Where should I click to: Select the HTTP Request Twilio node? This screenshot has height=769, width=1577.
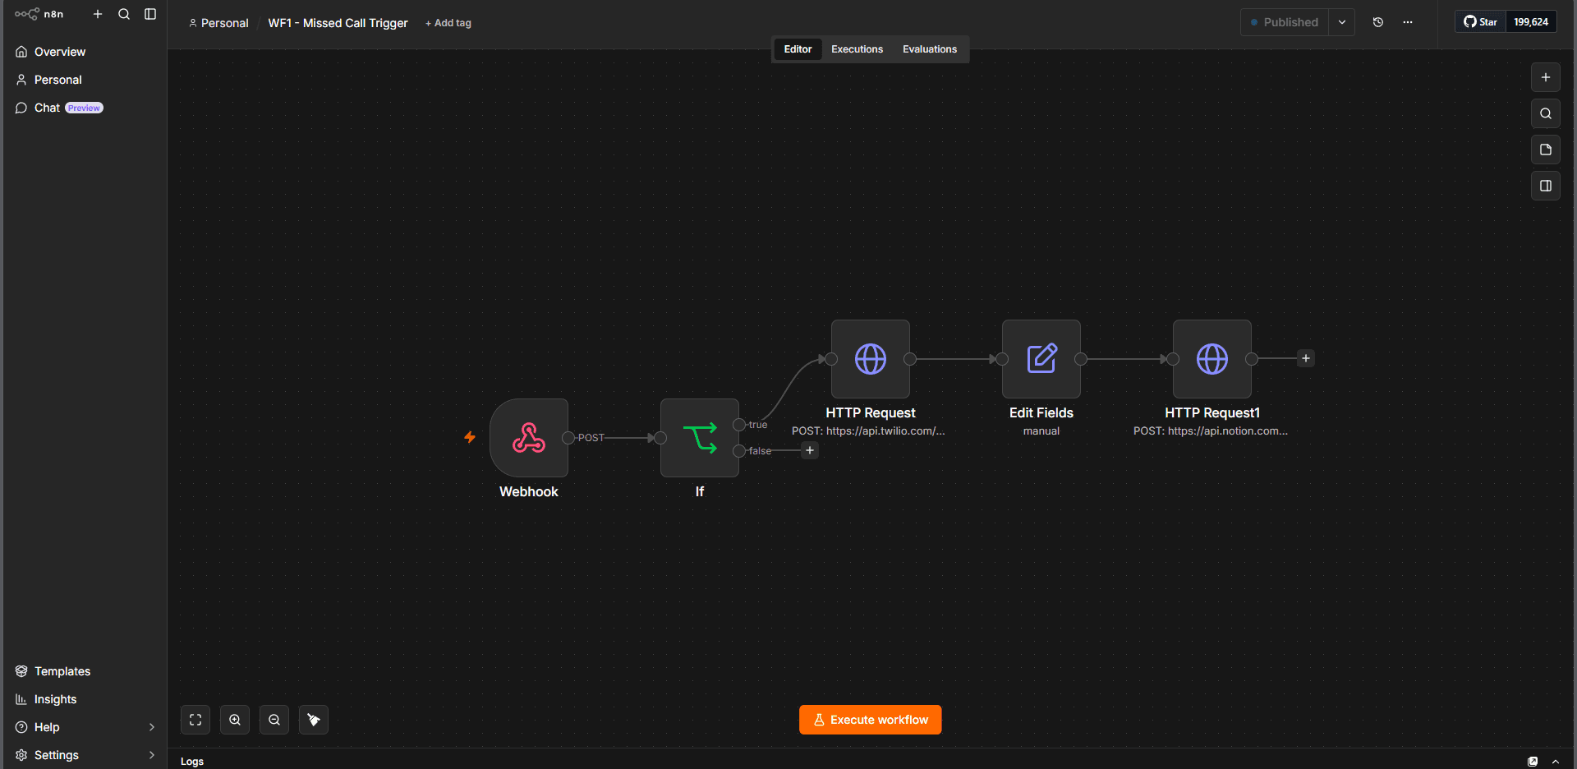click(871, 359)
